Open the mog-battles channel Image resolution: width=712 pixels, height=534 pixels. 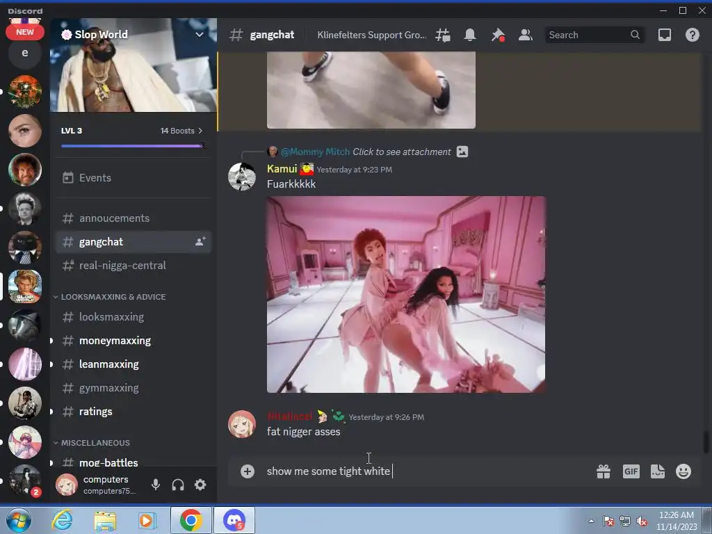click(x=133, y=462)
